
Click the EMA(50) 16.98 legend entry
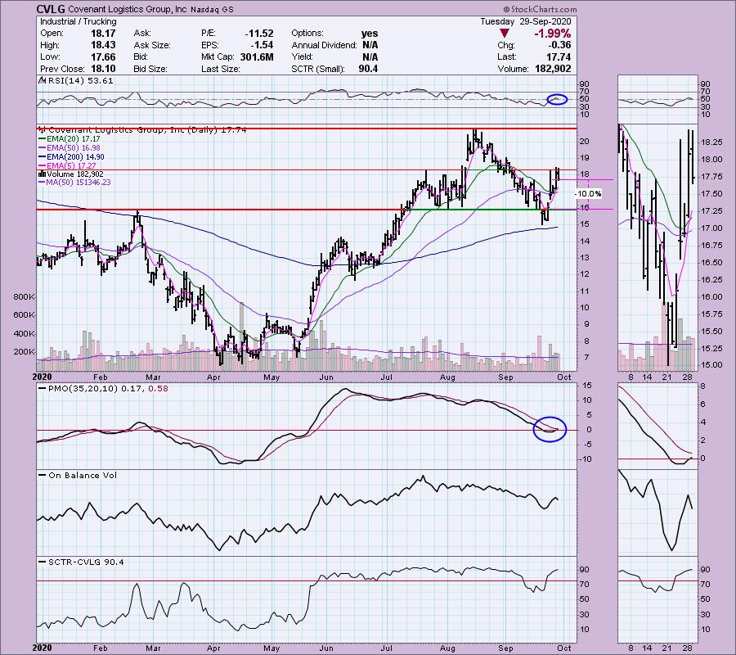[x=70, y=148]
